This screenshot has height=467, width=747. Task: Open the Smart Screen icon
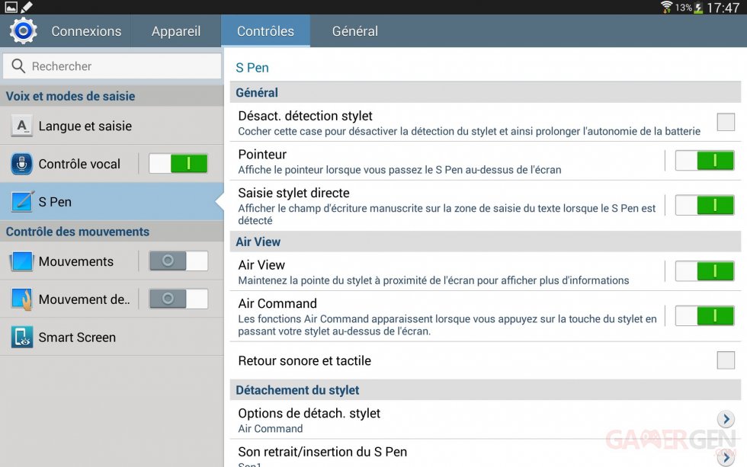22,337
